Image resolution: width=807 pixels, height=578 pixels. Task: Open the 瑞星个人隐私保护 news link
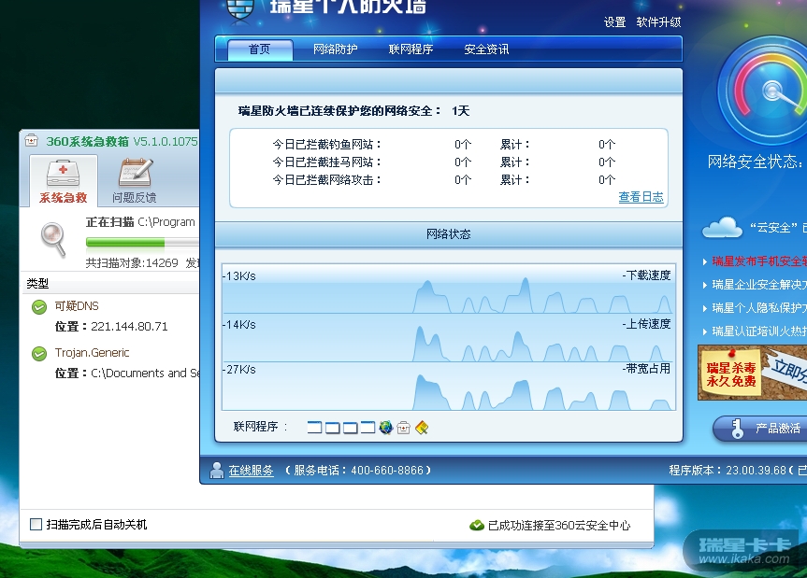(x=759, y=308)
